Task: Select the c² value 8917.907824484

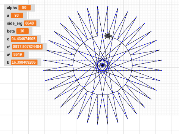Action: pos(27,47)
